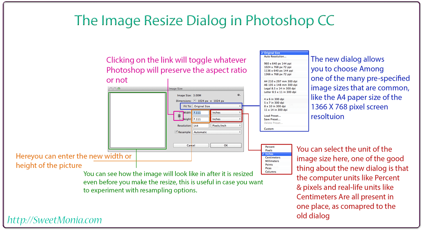Click the Resolution value field
Screen dimensions: 424x230
click(x=201, y=126)
